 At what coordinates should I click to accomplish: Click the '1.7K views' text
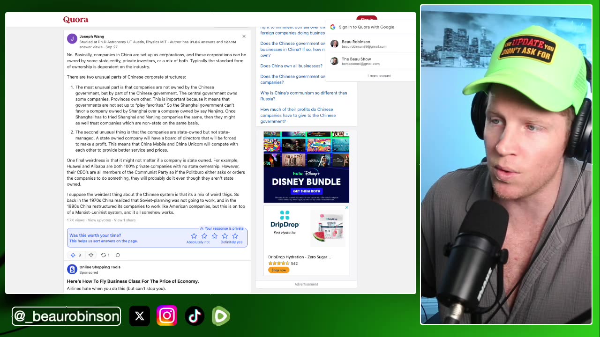[75, 220]
